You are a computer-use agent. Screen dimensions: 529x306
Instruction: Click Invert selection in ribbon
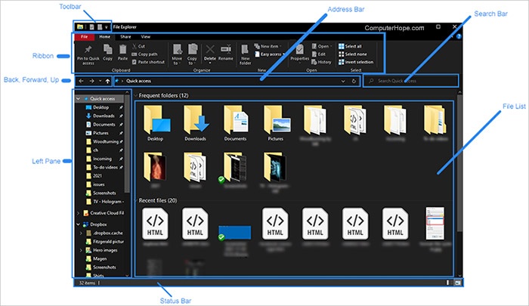(x=356, y=62)
